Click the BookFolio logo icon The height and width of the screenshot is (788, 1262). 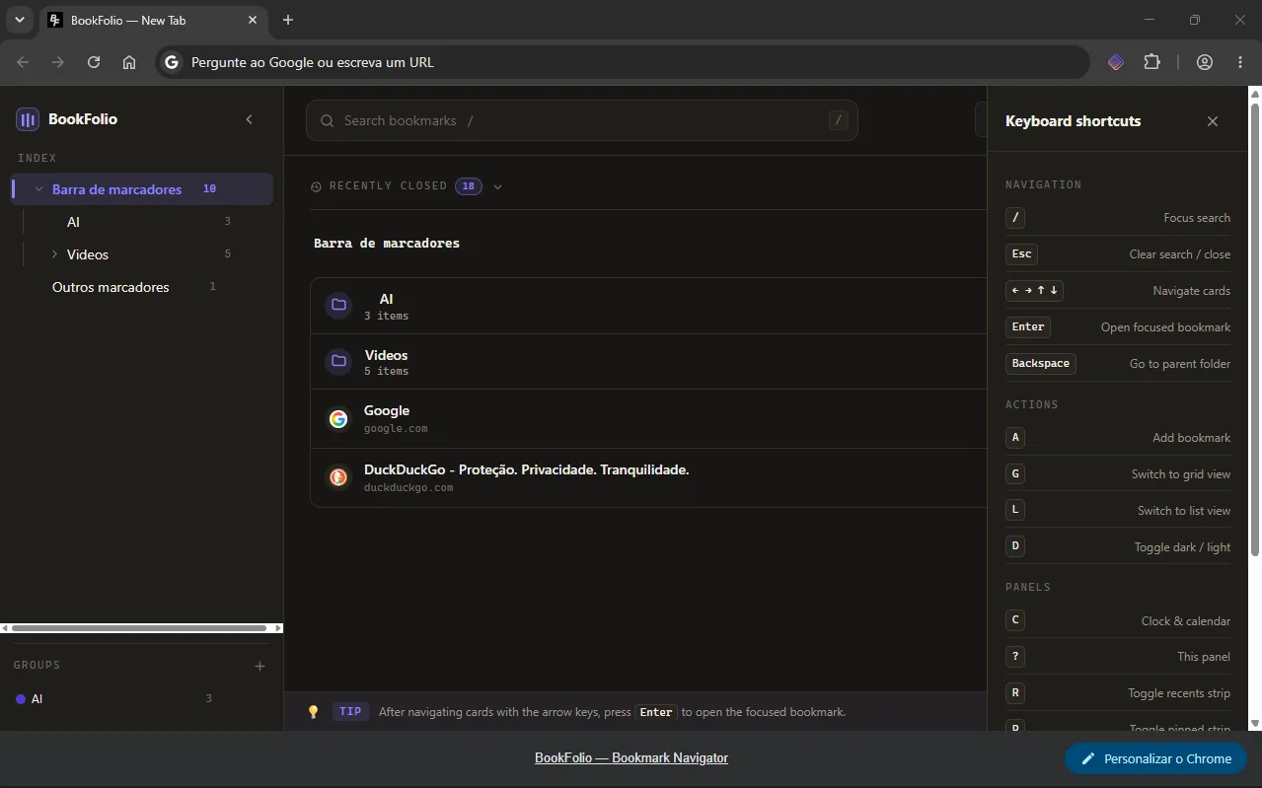(x=28, y=119)
